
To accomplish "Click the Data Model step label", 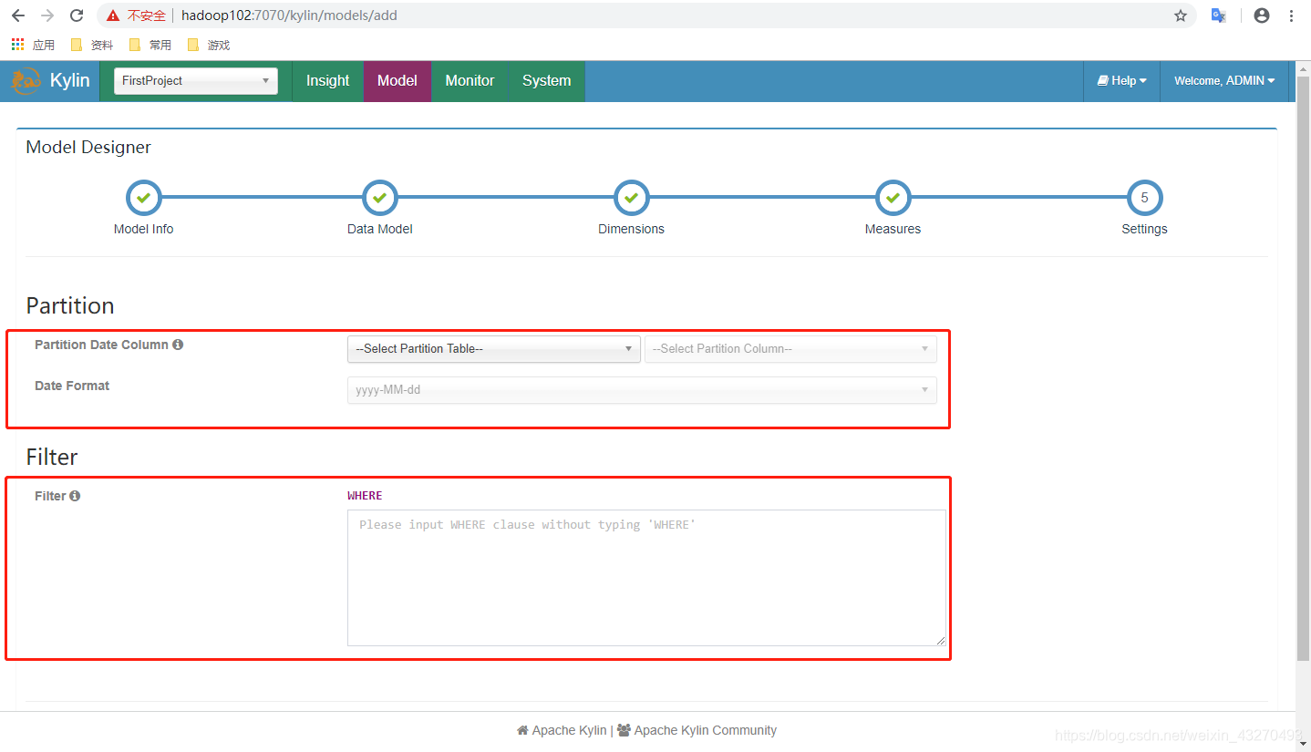I will pyautogui.click(x=380, y=229).
